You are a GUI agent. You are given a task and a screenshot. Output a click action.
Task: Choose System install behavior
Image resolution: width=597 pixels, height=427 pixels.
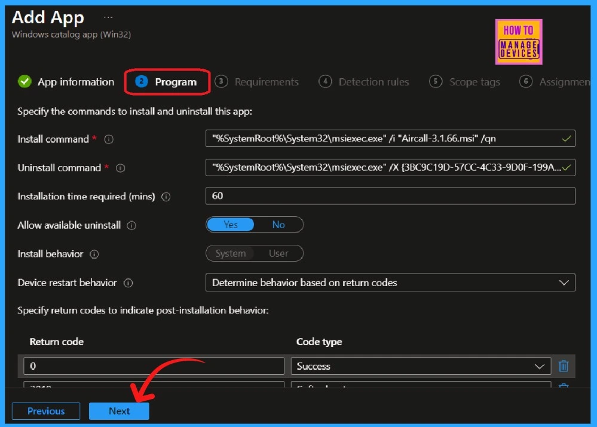point(230,253)
